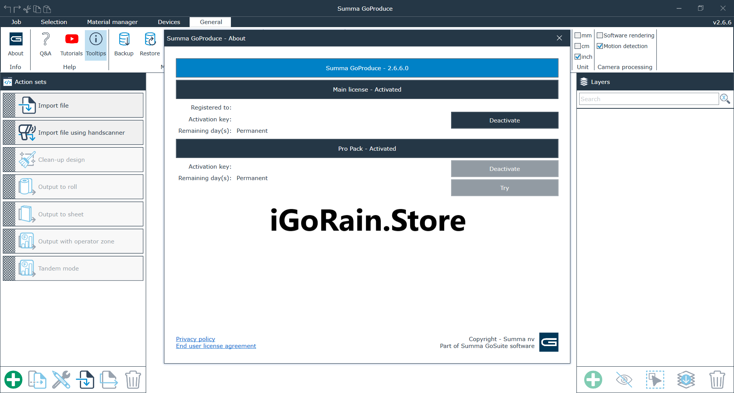
Task: Open the Privacy policy link
Action: 195,339
